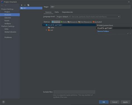
Task: Switch to the Paths tab
Action: click(x=57, y=12)
